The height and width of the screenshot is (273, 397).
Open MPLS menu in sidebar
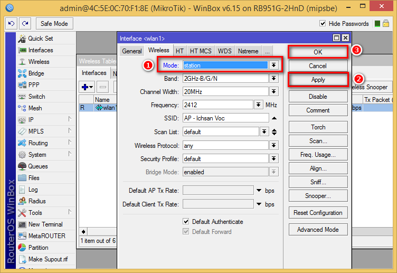[36, 131]
